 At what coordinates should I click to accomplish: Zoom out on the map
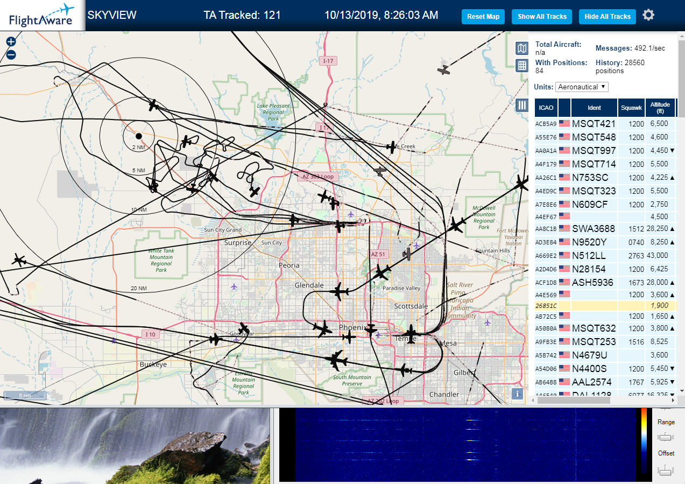11,54
